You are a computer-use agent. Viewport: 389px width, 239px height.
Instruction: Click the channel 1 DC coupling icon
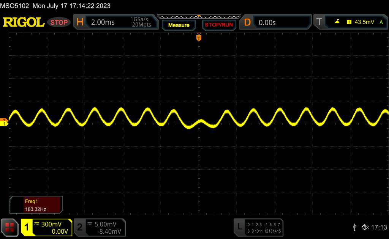[37, 224]
